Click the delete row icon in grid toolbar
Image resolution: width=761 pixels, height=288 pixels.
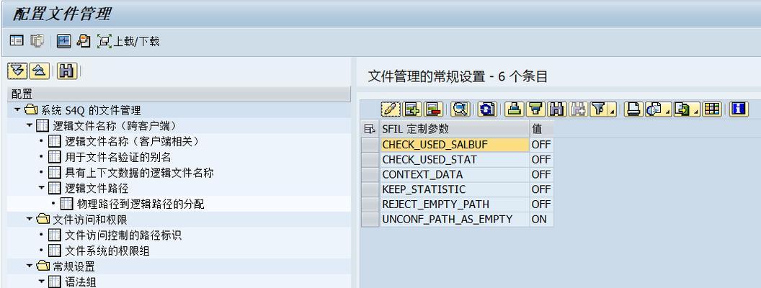(x=432, y=109)
